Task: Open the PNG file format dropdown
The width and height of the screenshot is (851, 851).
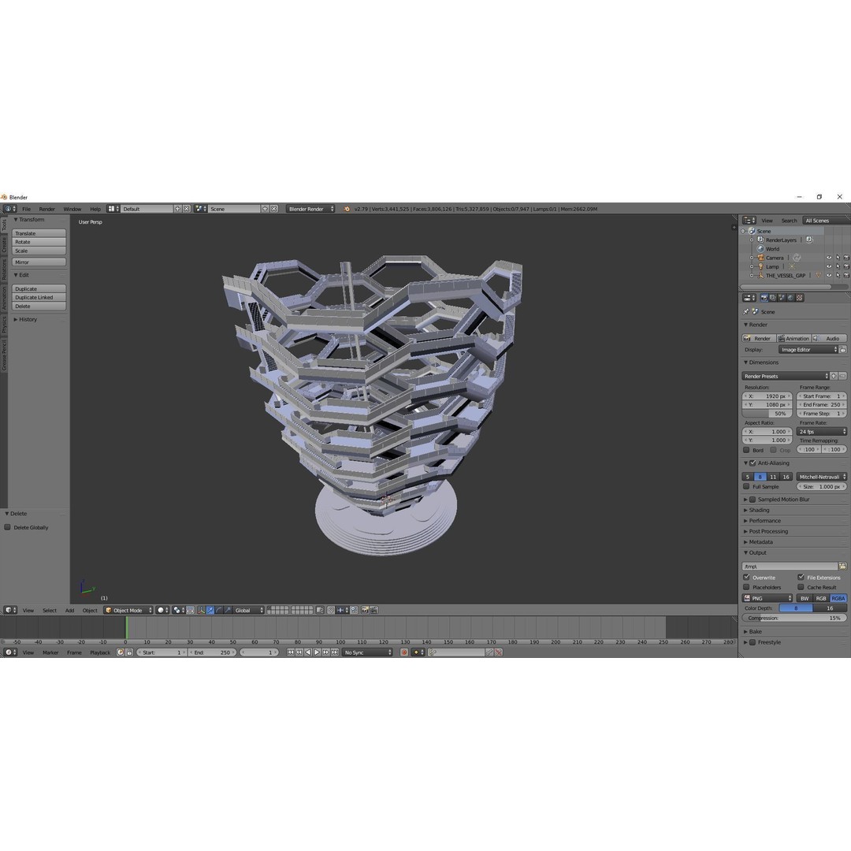Action: [x=767, y=598]
